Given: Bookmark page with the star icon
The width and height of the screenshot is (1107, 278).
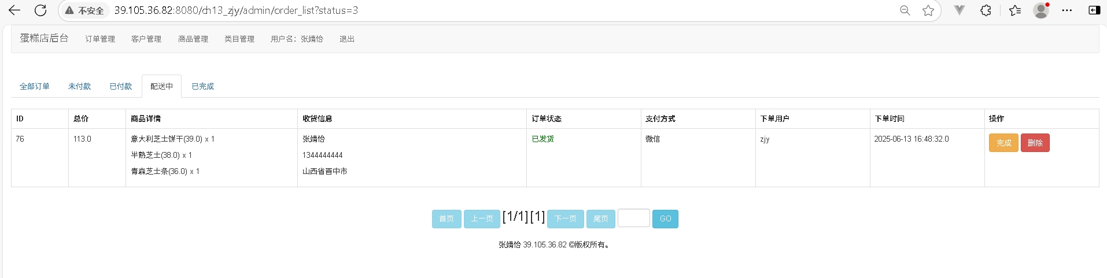Looking at the screenshot, I should click(928, 10).
